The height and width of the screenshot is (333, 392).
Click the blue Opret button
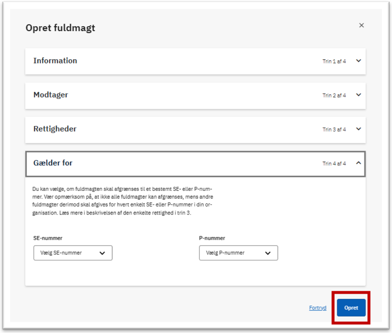click(x=351, y=308)
